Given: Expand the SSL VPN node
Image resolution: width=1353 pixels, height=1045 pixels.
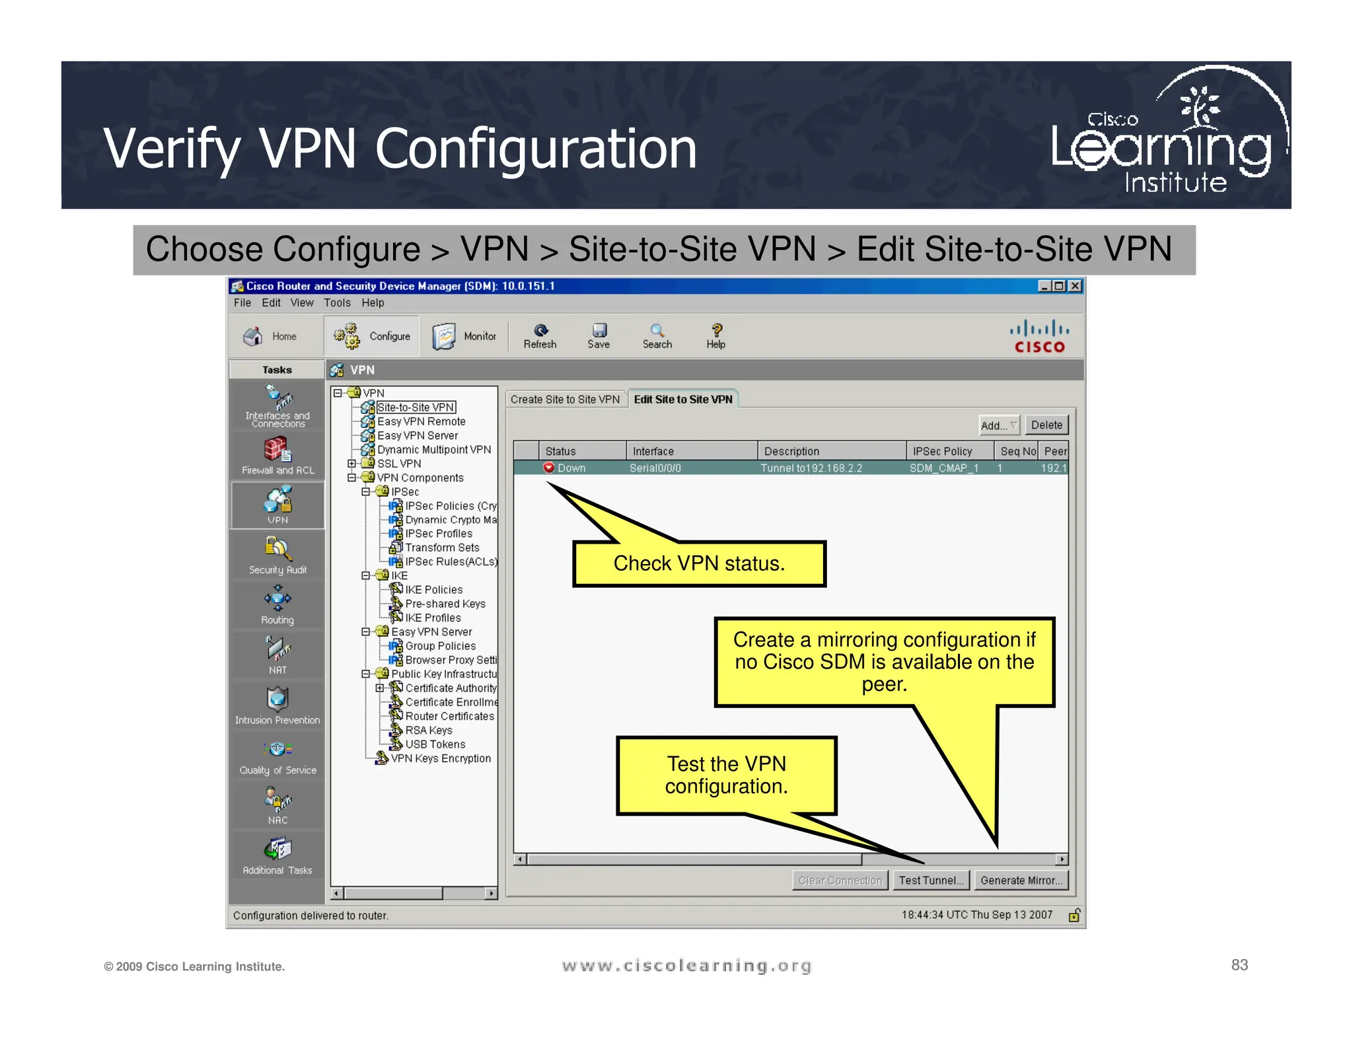Looking at the screenshot, I should 352,464.
